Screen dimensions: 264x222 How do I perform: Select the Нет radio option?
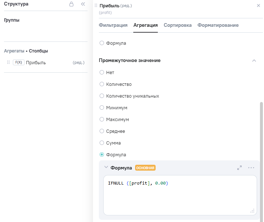102,73
